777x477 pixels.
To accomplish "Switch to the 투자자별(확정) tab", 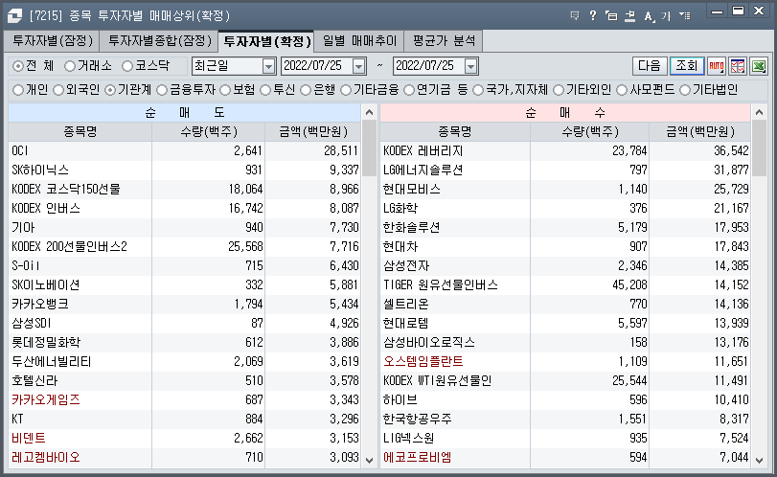I will (266, 41).
